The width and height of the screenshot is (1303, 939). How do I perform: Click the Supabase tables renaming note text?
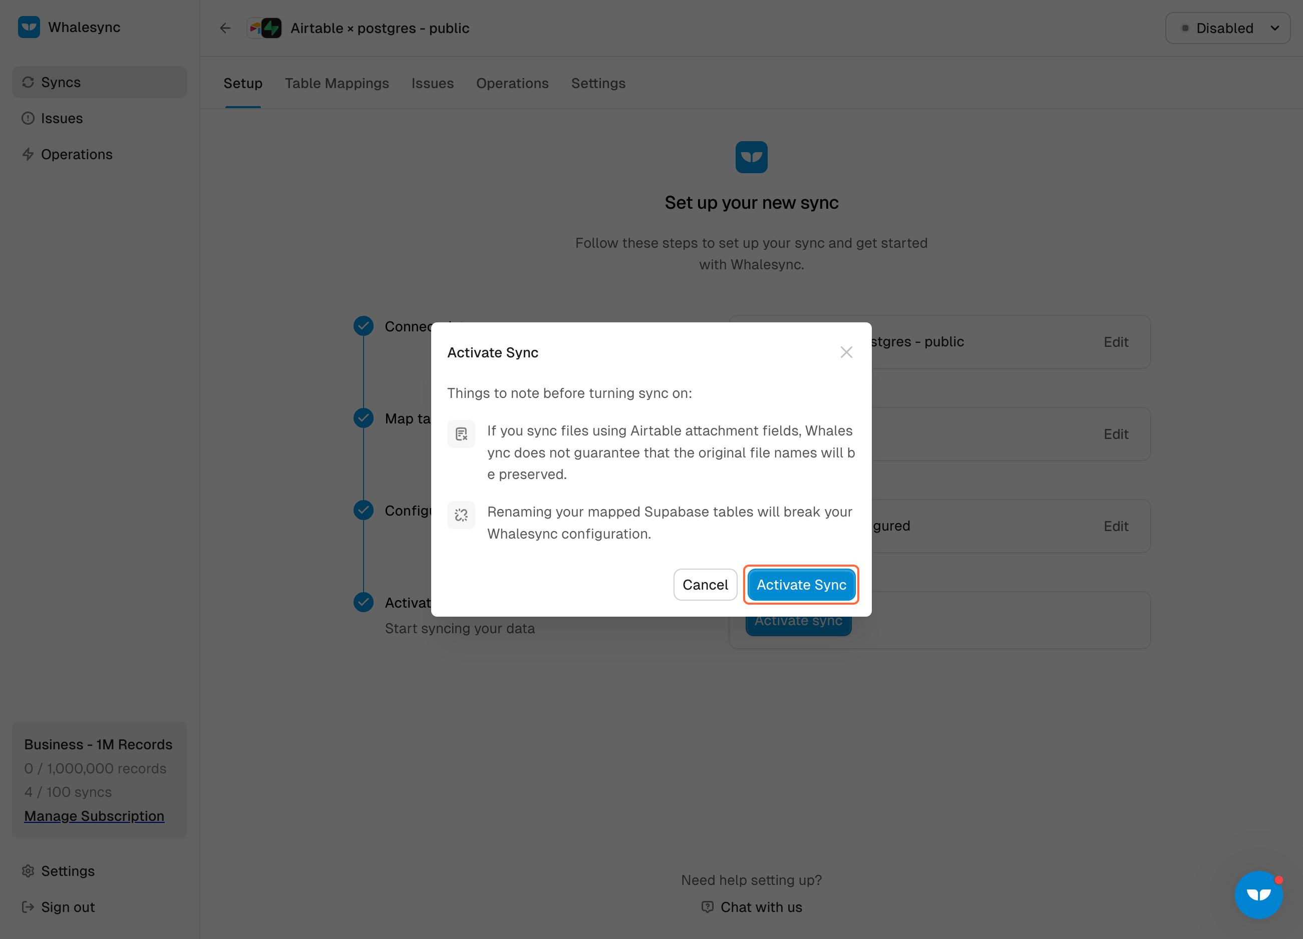click(670, 523)
